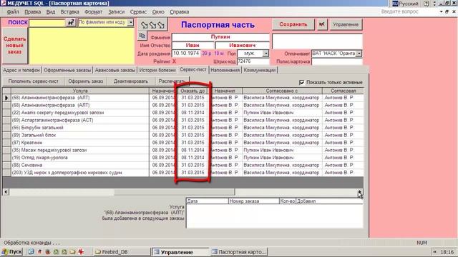
Task: Click the horizontal scrollbar thumb
Action: coord(175,192)
